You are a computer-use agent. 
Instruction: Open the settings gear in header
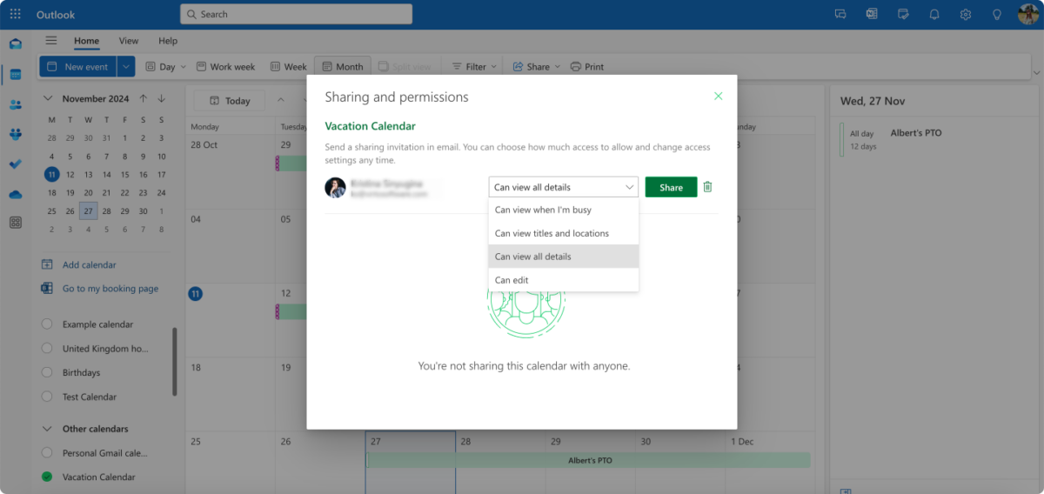(x=966, y=15)
